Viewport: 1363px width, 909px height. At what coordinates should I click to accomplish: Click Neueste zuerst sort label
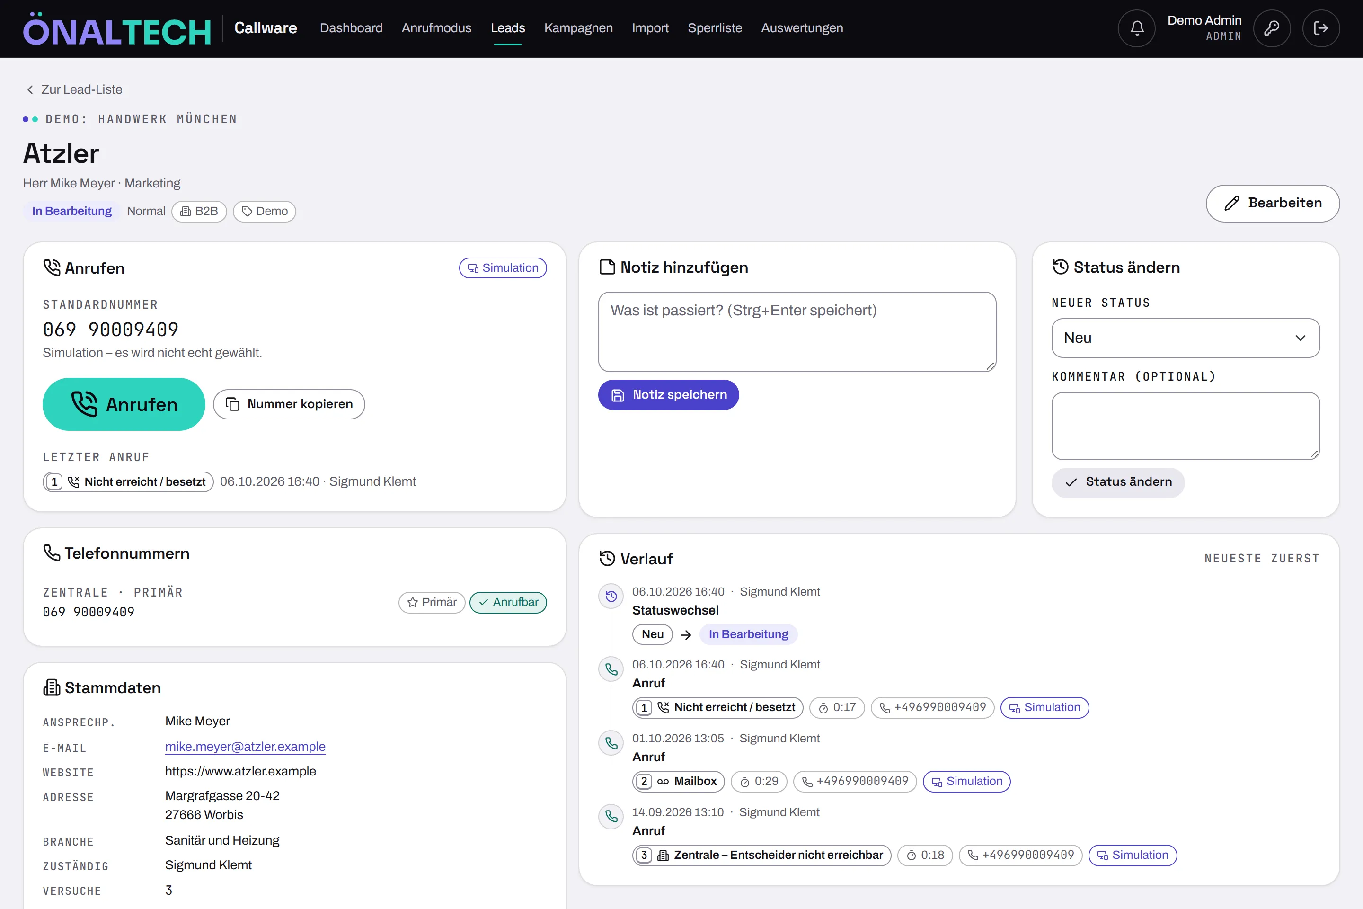[1262, 558]
